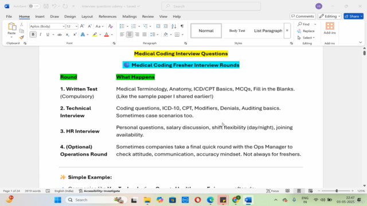Switch to Read Mode view
367x206 pixels.
point(287,191)
